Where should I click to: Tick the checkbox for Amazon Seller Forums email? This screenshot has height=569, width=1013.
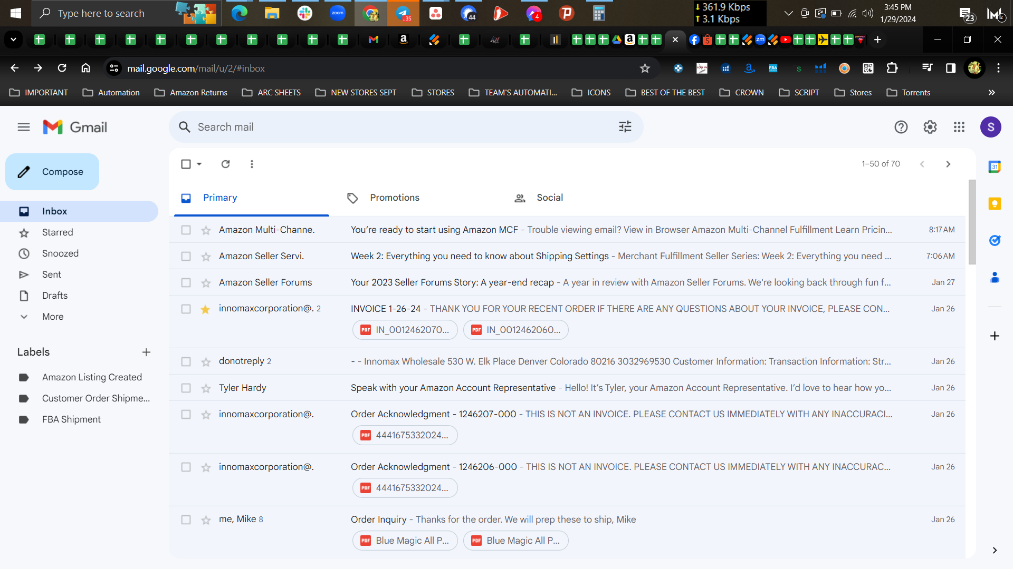pyautogui.click(x=186, y=282)
